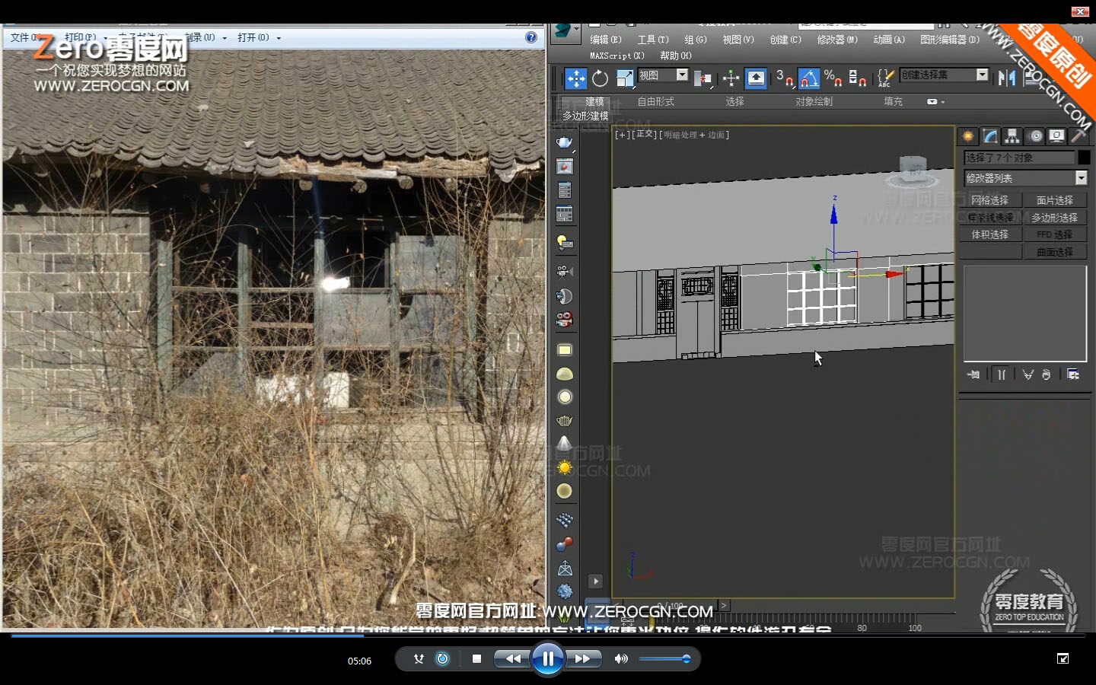Switch to the 建模 ribbon tab
Image resolution: width=1096 pixels, height=685 pixels.
click(594, 101)
